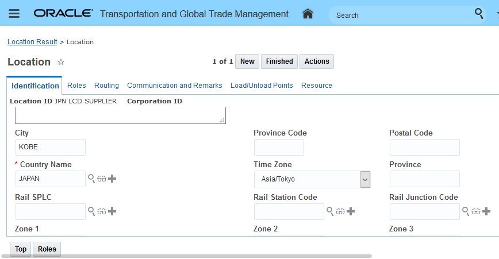Click the New button

[247, 61]
